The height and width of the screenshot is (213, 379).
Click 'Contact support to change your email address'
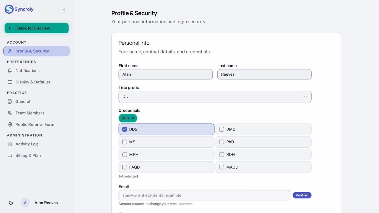(x=155, y=204)
